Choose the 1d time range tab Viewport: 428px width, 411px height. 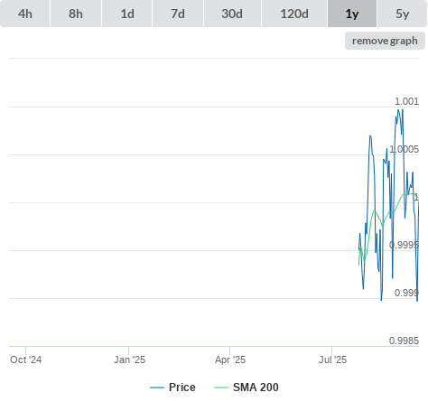pos(127,14)
